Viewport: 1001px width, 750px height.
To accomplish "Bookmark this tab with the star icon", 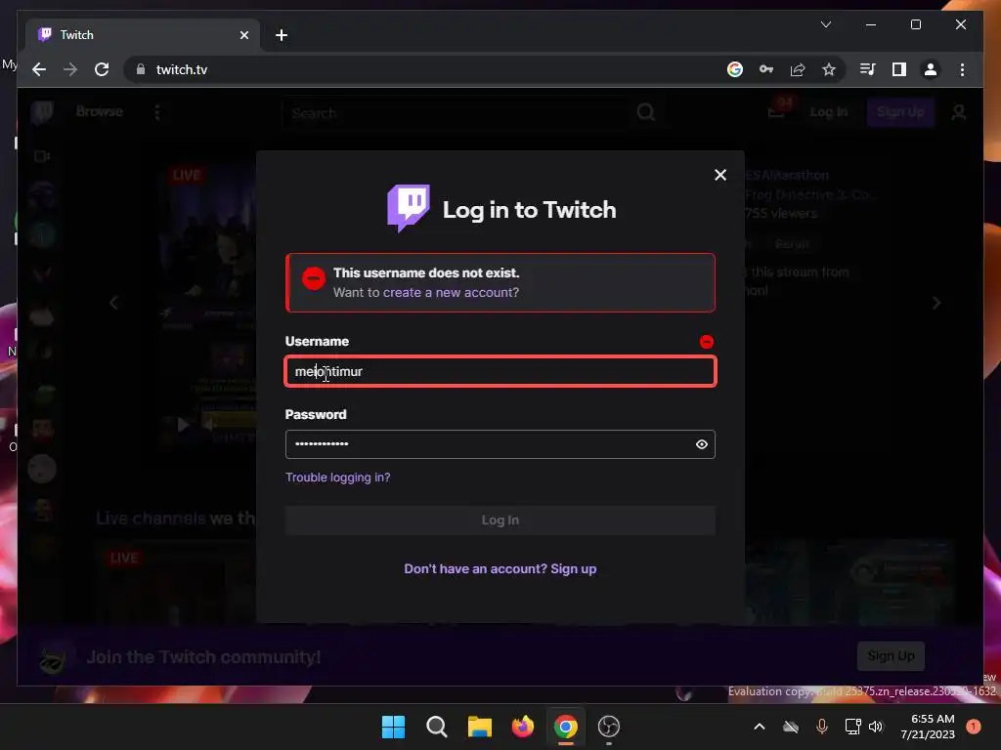I will pos(829,69).
